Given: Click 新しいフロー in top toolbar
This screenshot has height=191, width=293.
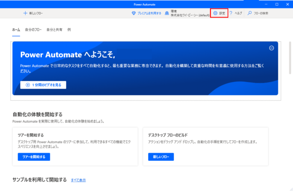Looking at the screenshot, I should point(33,13).
